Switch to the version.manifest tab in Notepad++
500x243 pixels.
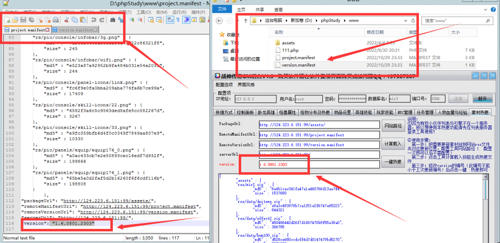pyautogui.click(x=75, y=30)
